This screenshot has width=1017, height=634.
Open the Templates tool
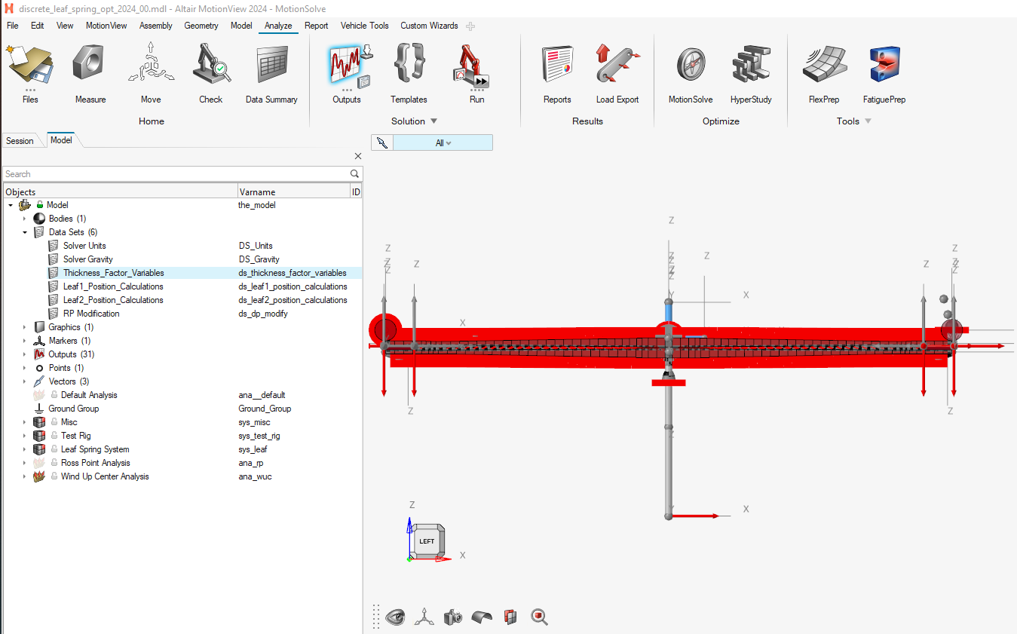(409, 73)
